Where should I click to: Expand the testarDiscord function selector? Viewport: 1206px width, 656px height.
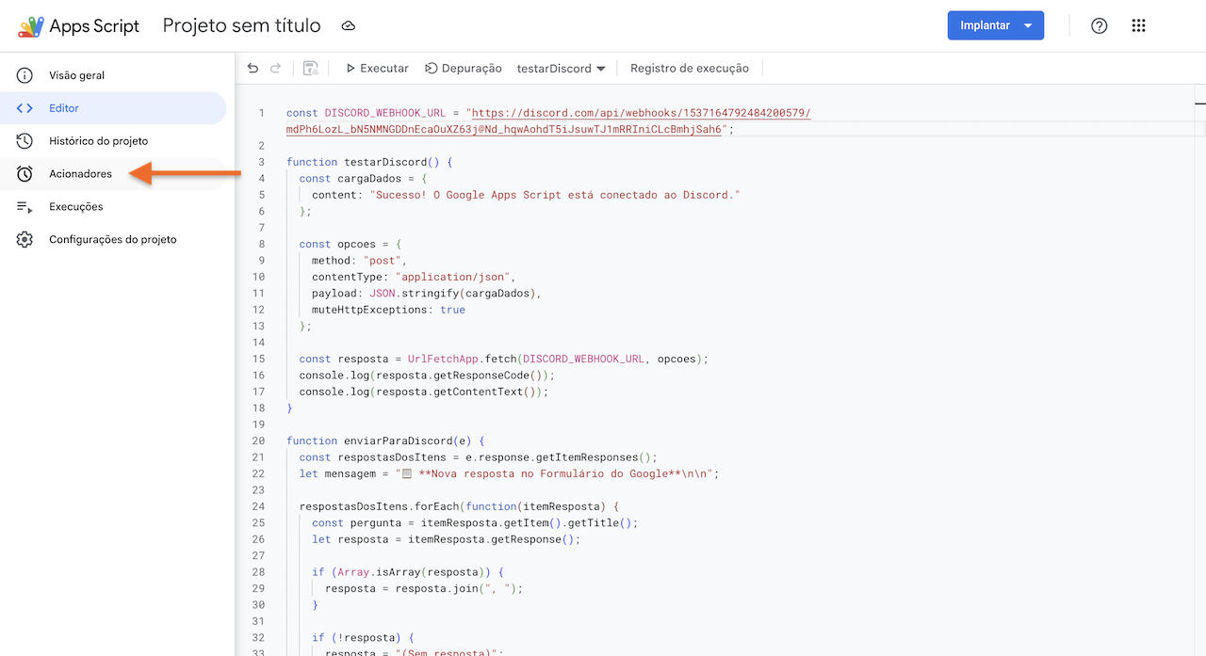561,68
